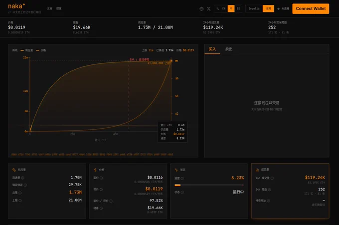Image resolution: width=339 pixels, height=225 pixels.
Task: Switch to the 卖出 (Sell) tab
Action: tap(229, 49)
